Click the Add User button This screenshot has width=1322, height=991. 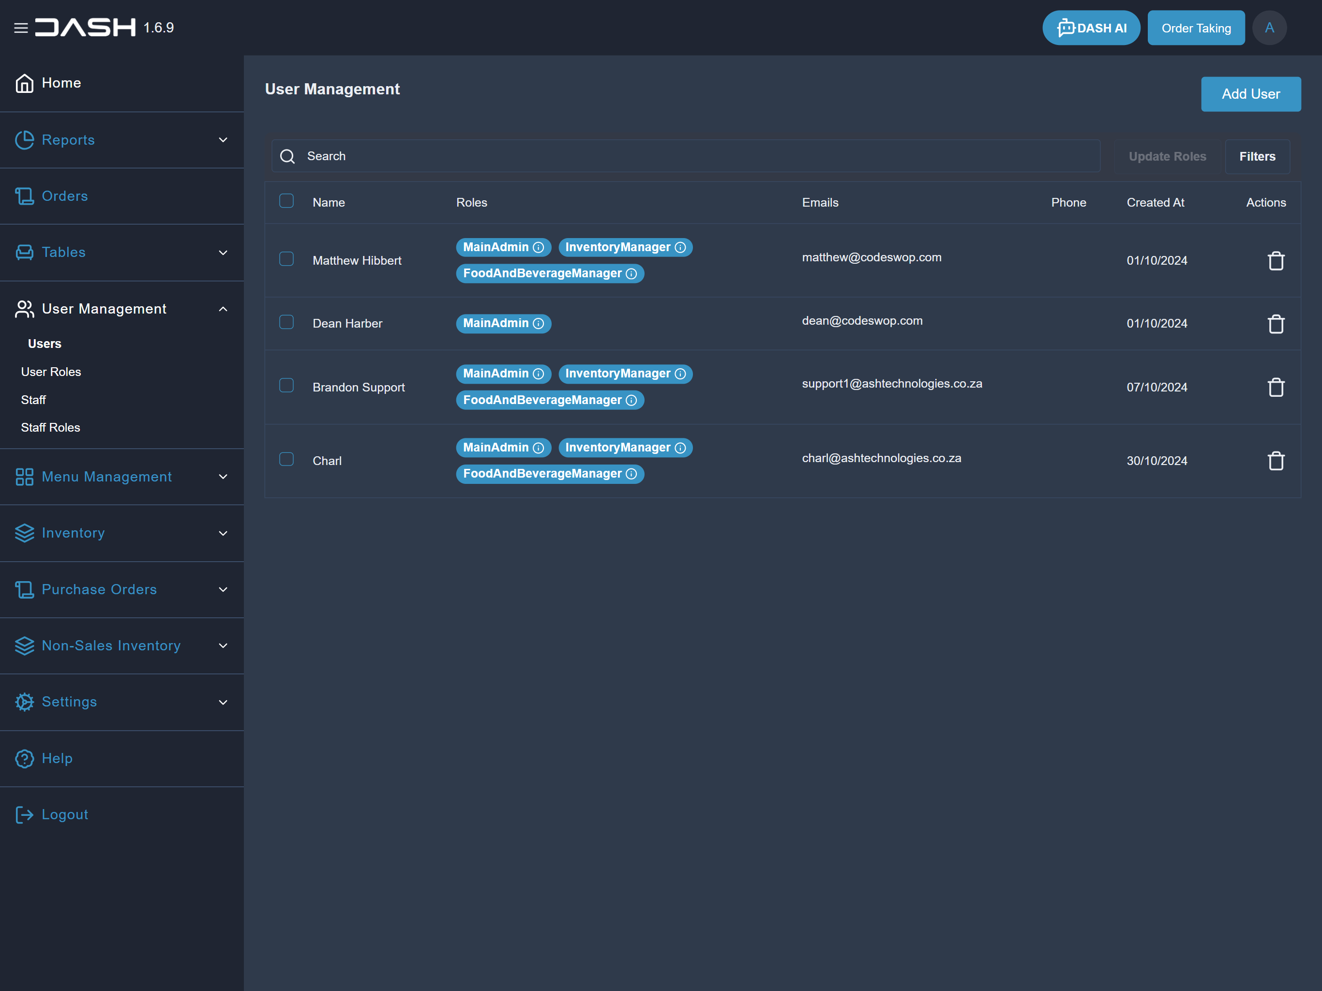[1250, 94]
